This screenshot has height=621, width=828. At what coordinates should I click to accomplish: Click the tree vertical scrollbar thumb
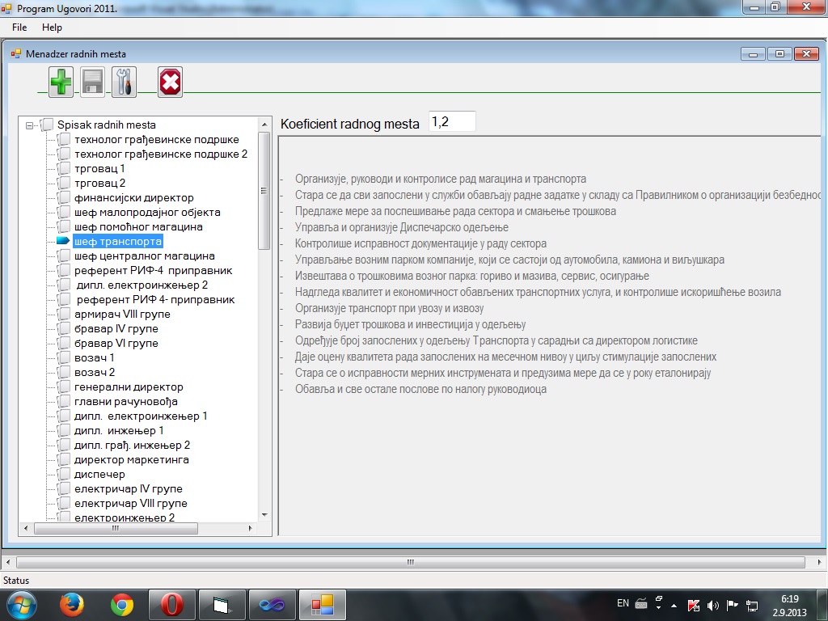click(264, 191)
